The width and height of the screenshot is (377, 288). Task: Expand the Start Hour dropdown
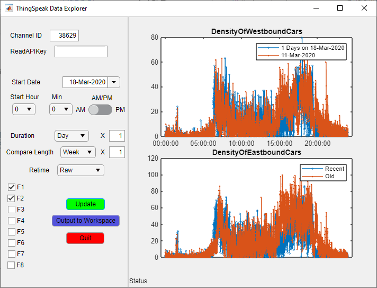[24, 109]
